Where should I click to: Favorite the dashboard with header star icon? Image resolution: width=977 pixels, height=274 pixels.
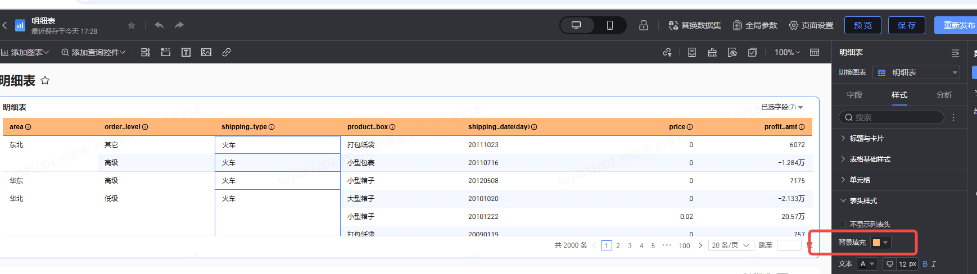pyautogui.click(x=132, y=25)
